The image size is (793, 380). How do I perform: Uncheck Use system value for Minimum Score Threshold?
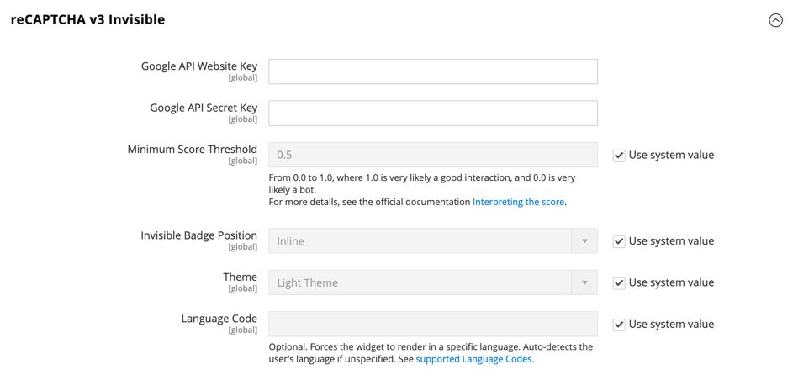[x=619, y=156]
